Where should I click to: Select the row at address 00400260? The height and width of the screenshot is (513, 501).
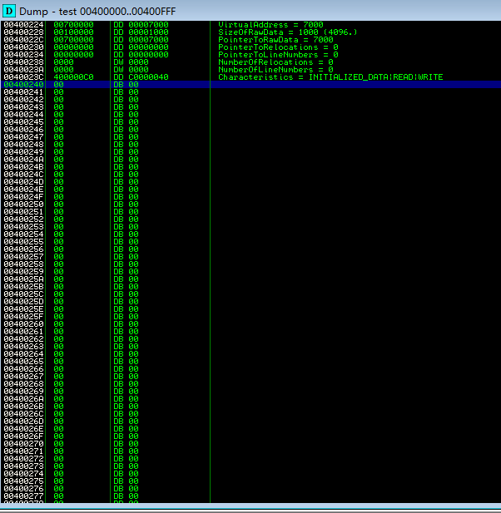23,323
